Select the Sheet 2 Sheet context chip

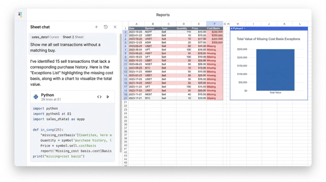(73, 37)
